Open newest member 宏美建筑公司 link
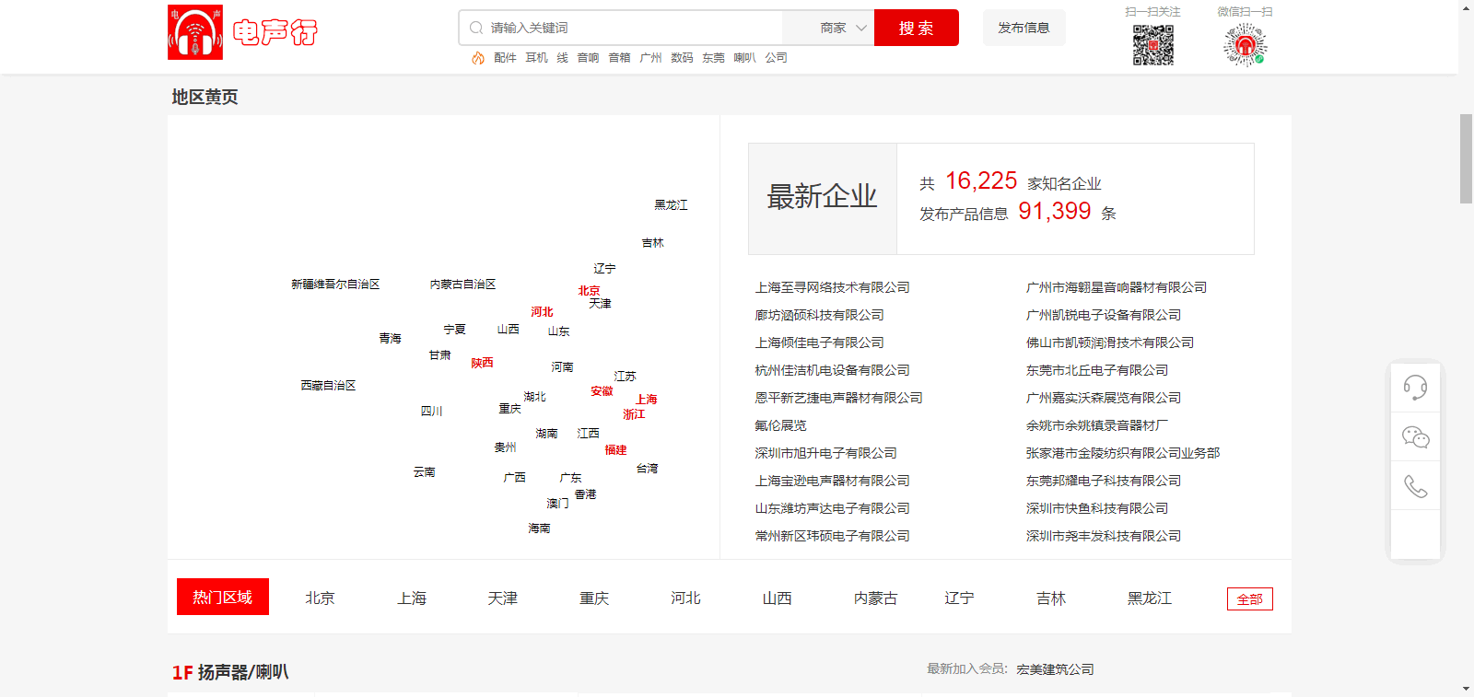The width and height of the screenshot is (1474, 697). (x=1055, y=669)
